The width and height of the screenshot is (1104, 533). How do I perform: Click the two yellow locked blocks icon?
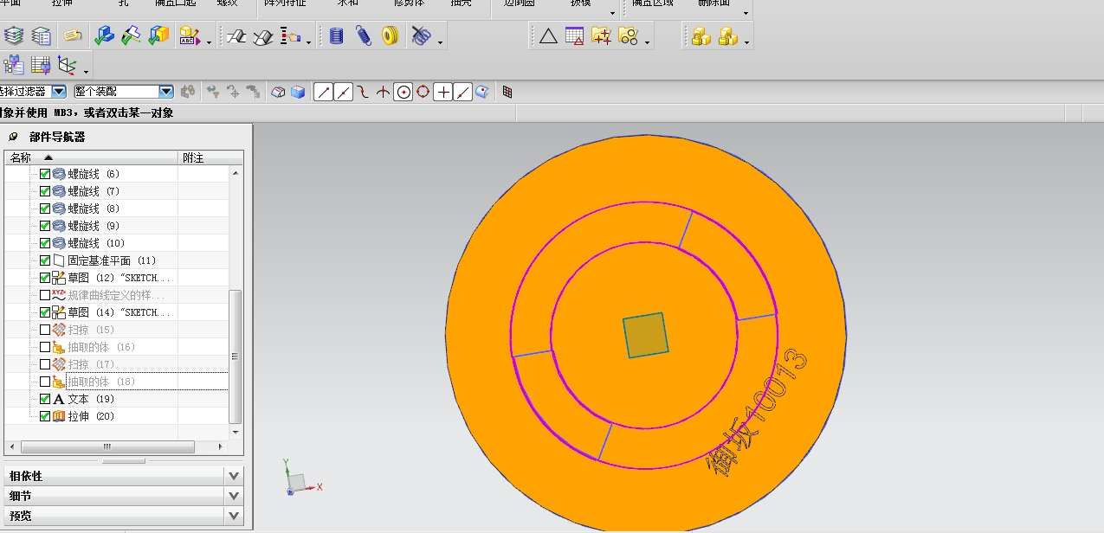700,36
